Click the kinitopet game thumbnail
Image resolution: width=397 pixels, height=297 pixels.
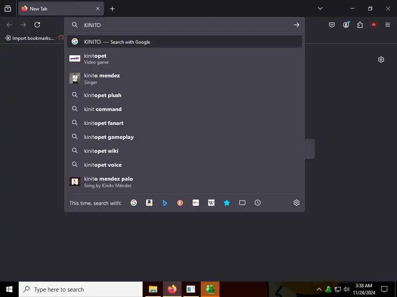(x=75, y=58)
